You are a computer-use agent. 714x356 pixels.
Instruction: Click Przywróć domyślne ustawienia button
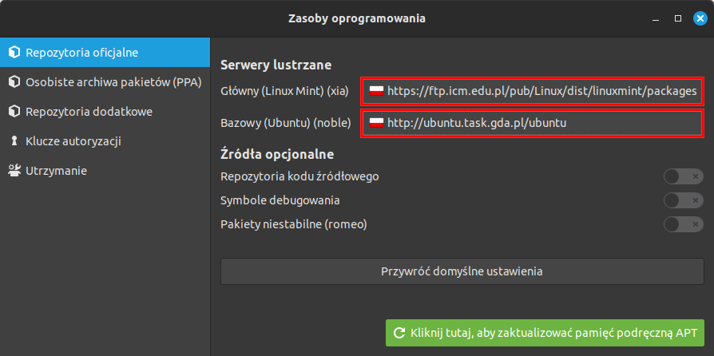(x=462, y=271)
